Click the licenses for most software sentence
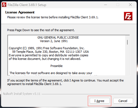This screenshot has width=138, height=108. (x=51, y=73)
